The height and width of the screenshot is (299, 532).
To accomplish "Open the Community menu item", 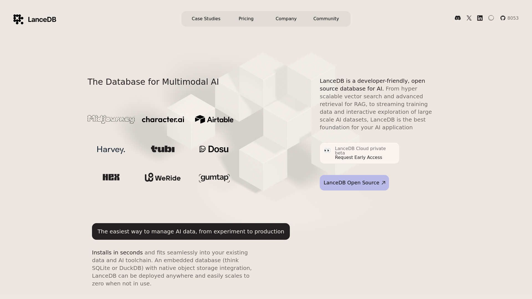I will (326, 19).
